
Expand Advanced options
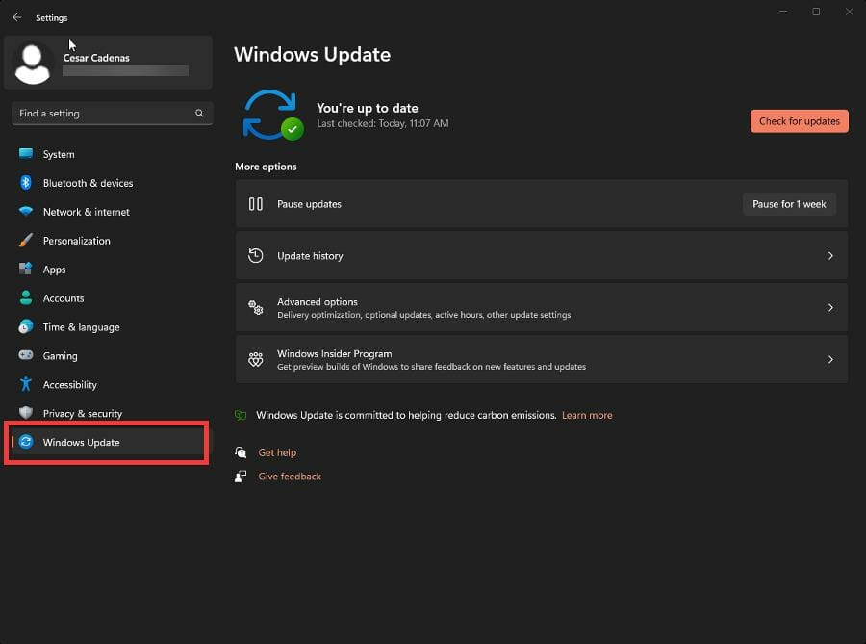[541, 307]
